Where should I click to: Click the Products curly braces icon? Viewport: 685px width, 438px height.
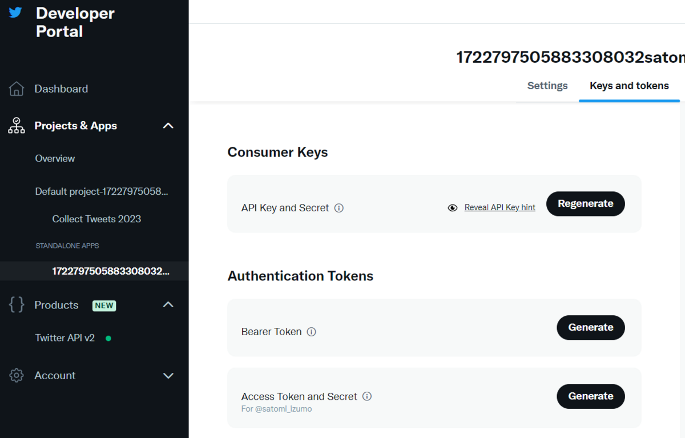pyautogui.click(x=17, y=305)
